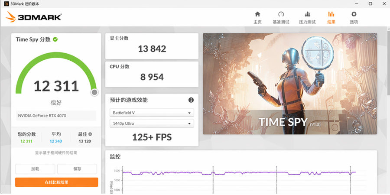The image size is (390, 195).
Task: Click the 3DMark logo
Action: (x=33, y=17)
